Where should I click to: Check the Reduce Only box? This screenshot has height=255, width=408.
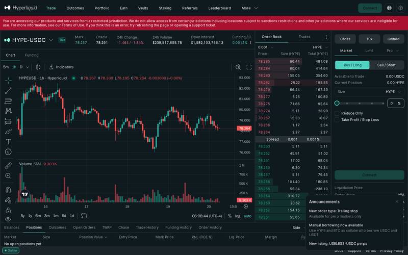337,113
